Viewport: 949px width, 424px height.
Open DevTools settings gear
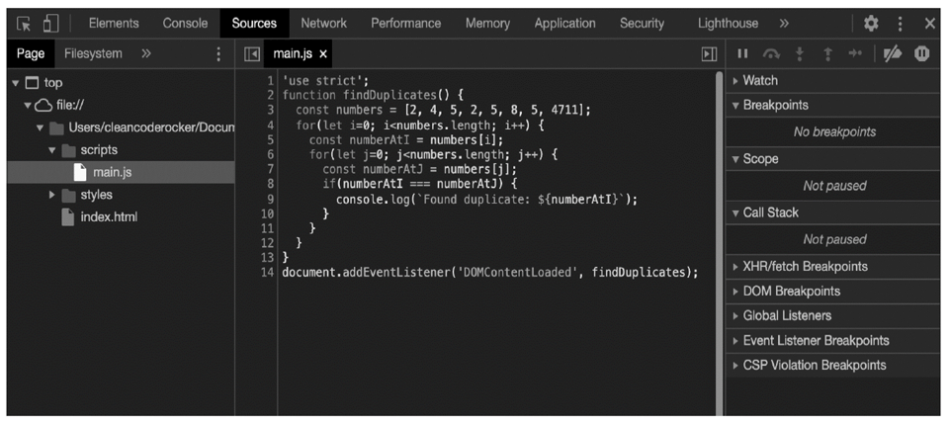(x=871, y=24)
